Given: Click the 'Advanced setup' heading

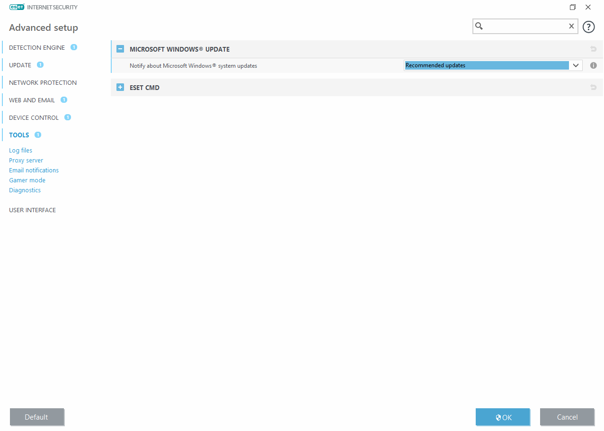Looking at the screenshot, I should point(44,27).
